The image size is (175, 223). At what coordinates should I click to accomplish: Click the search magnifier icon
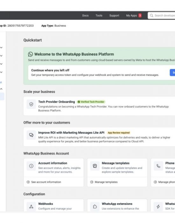151,15
